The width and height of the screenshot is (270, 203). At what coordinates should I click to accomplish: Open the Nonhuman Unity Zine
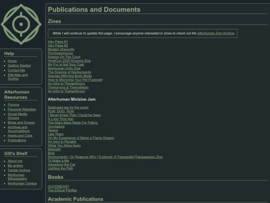pyautogui.click(x=64, y=68)
